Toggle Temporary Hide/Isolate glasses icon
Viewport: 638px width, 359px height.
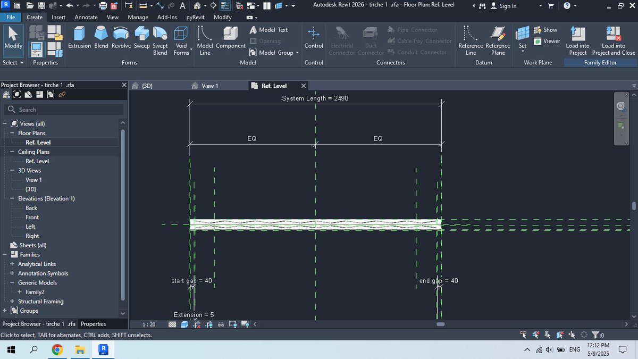(x=221, y=324)
